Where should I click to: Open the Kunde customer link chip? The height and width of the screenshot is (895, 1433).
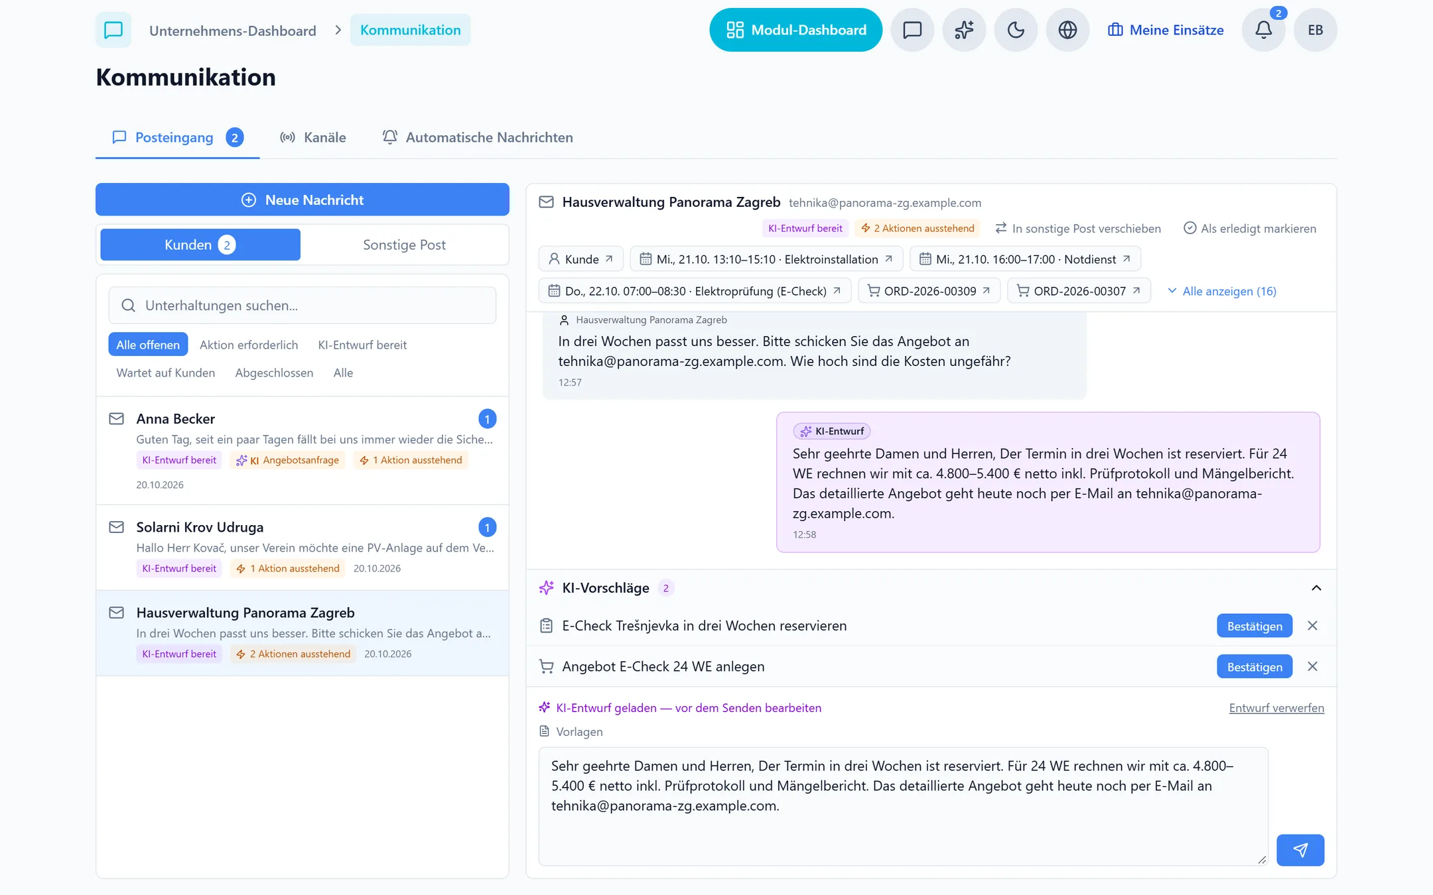click(580, 259)
